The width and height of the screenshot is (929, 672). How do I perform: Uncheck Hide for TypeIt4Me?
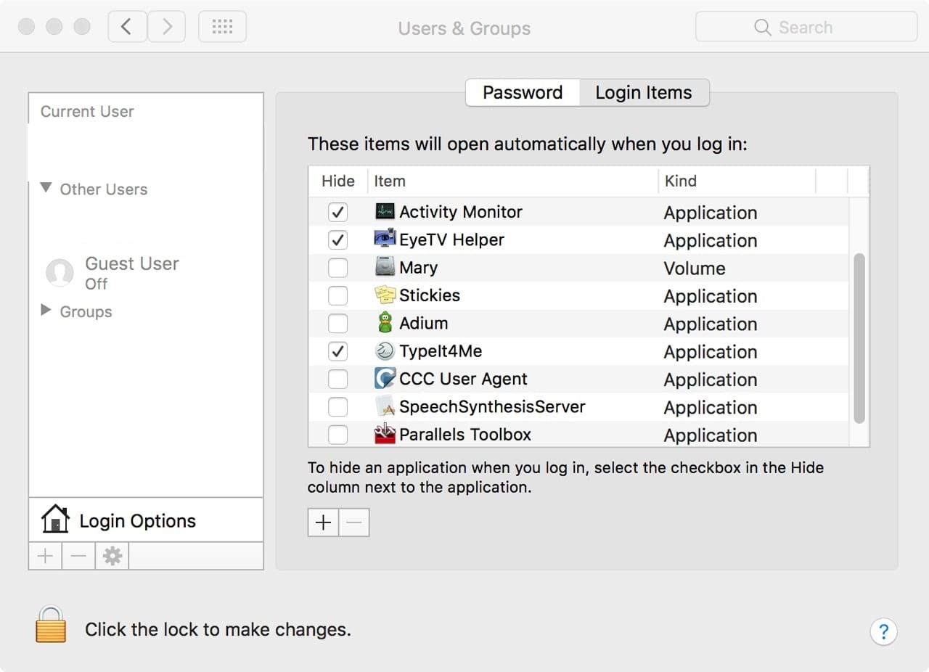337,351
